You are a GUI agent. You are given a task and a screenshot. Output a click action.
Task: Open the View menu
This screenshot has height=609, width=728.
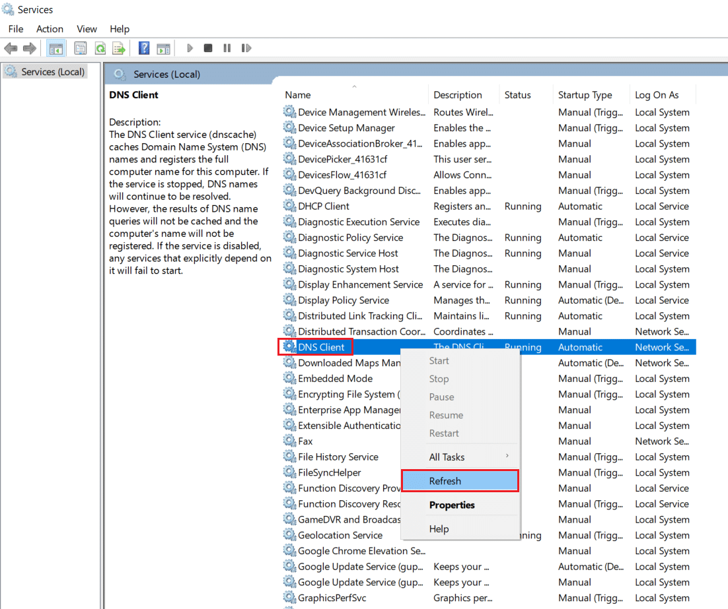(x=87, y=29)
